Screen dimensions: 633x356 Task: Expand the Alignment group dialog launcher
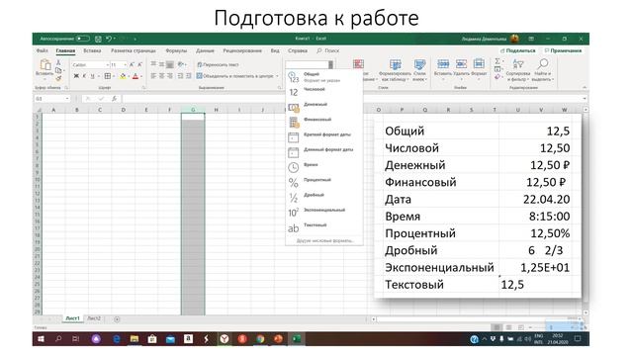point(279,87)
